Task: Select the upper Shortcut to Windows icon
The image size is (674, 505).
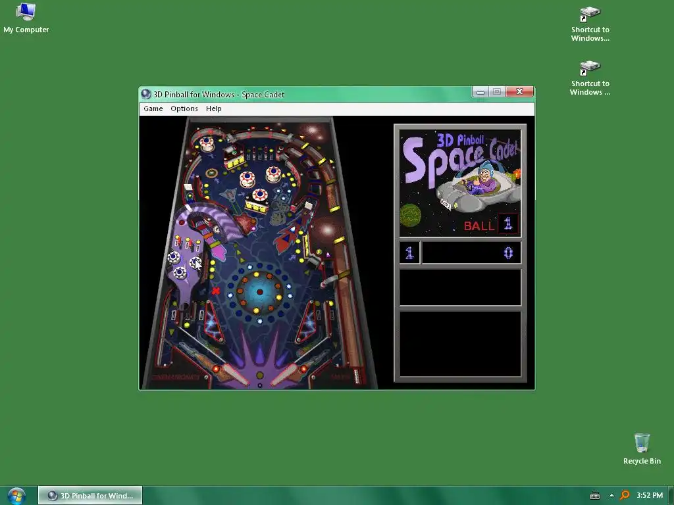Action: [x=590, y=24]
